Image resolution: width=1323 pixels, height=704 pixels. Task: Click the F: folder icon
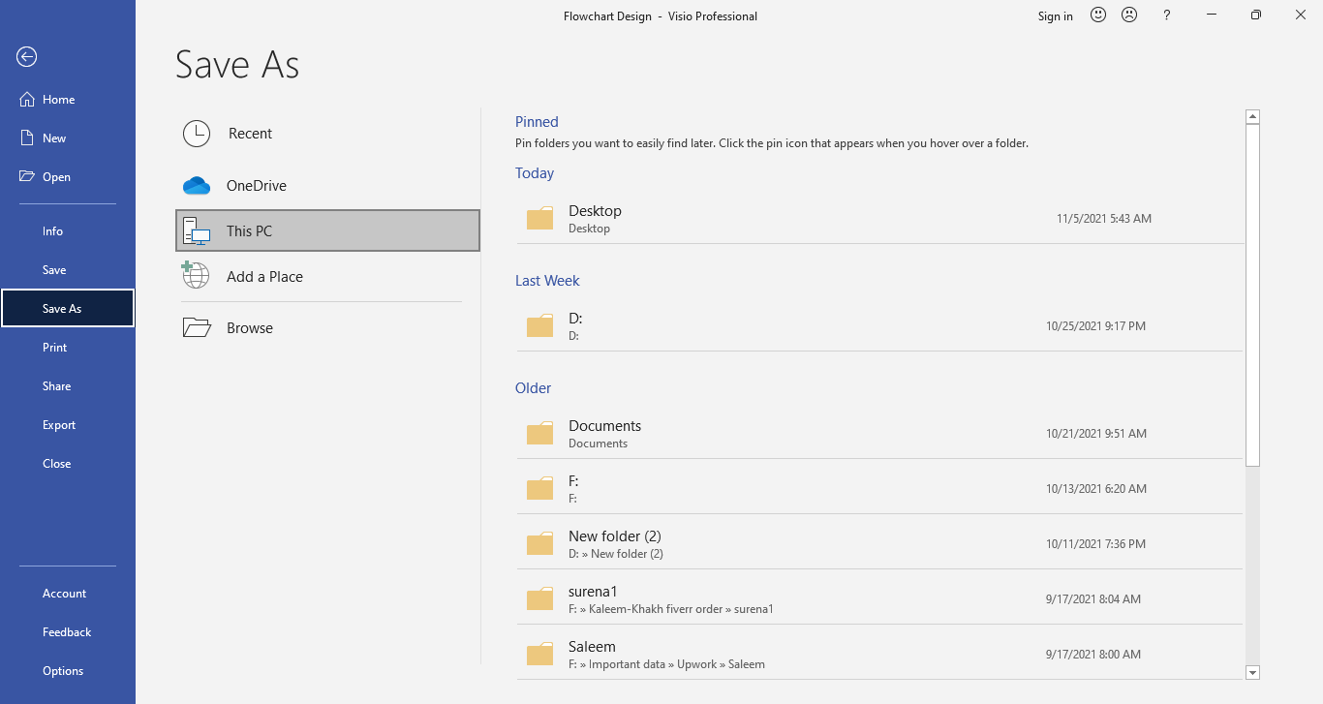click(x=539, y=488)
